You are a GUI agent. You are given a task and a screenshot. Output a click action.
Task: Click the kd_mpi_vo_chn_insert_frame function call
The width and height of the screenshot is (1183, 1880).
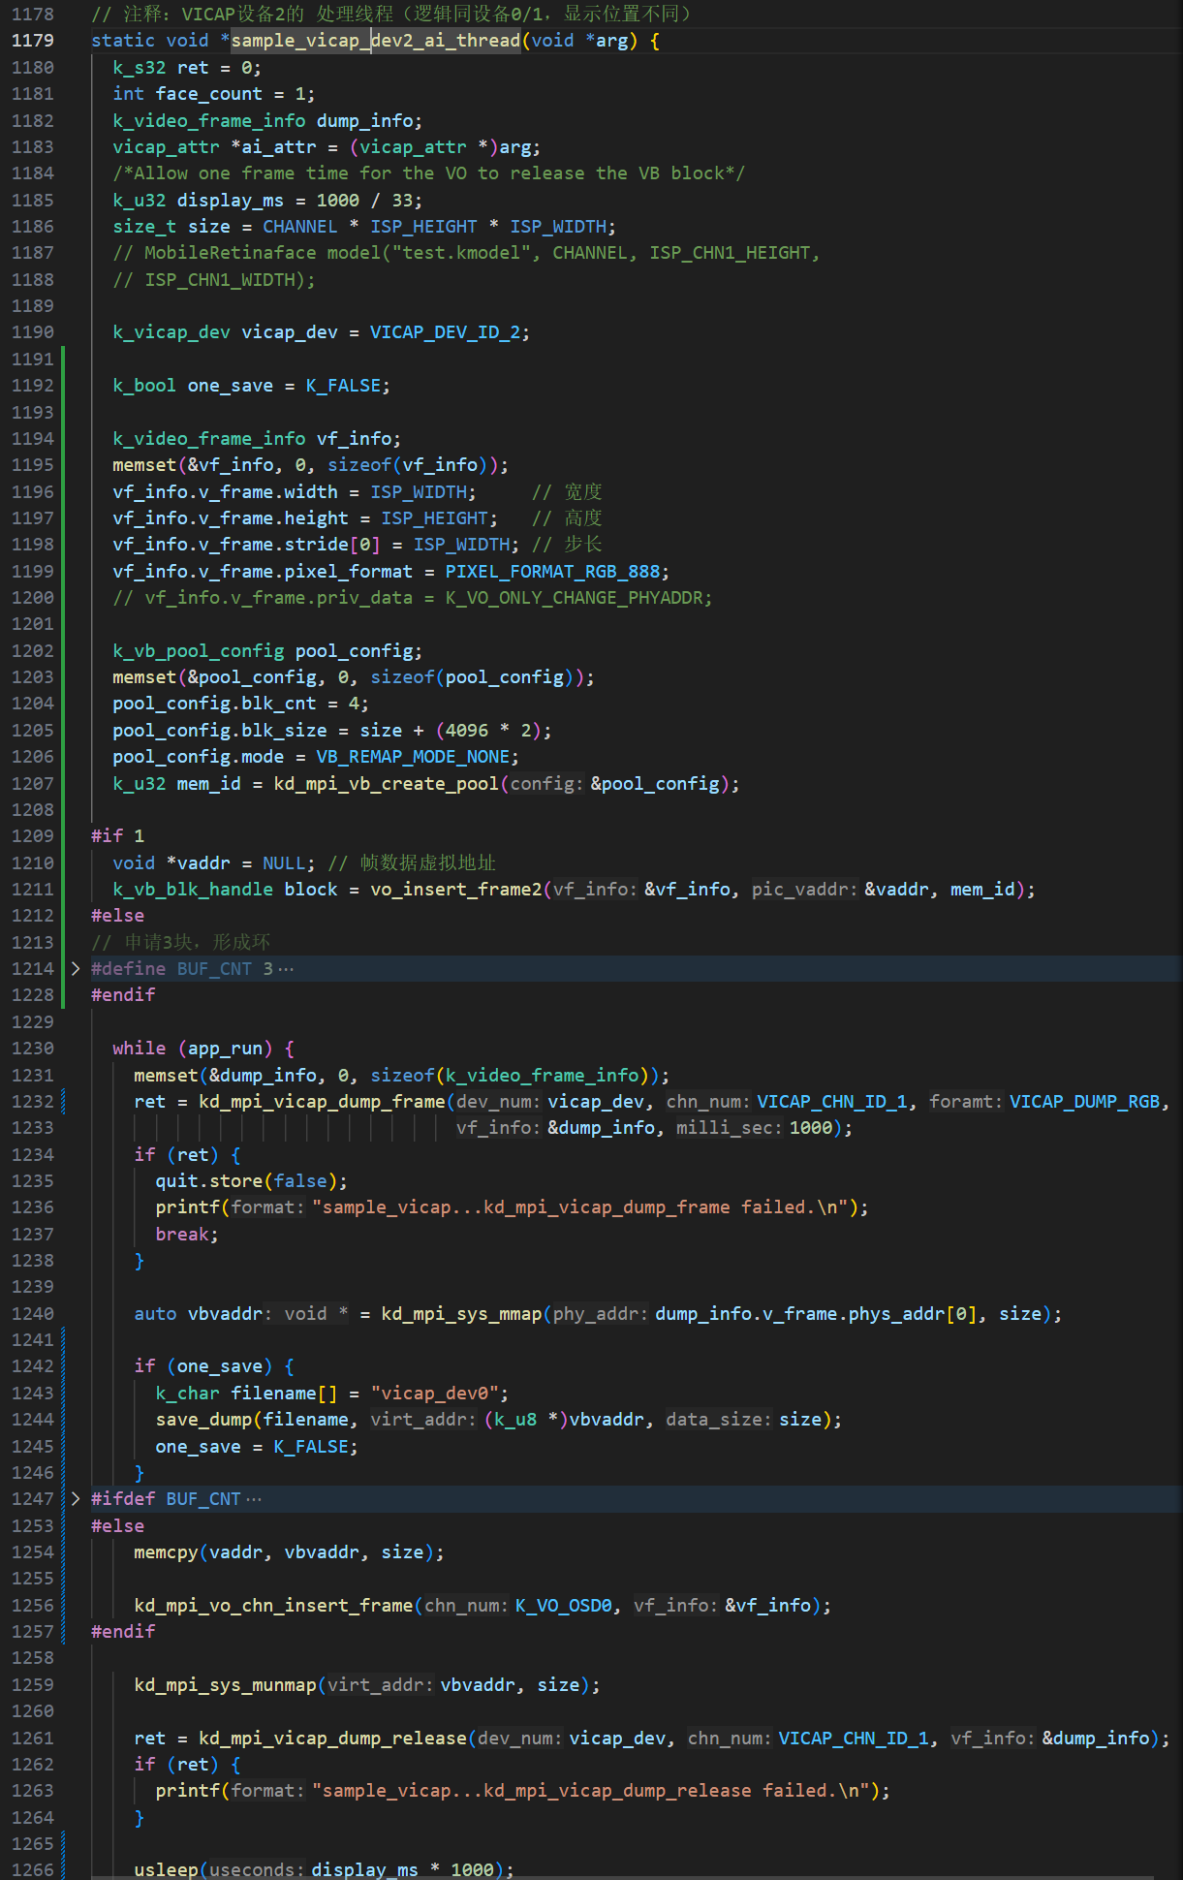tap(273, 1606)
